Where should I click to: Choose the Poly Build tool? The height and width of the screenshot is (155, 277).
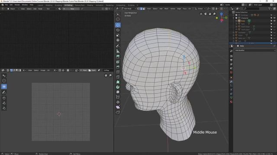coord(118,82)
